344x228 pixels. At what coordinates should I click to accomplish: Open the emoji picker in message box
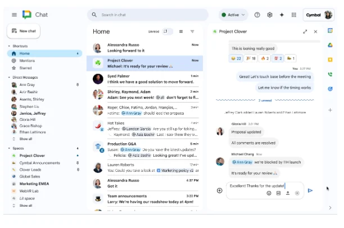[269, 193]
